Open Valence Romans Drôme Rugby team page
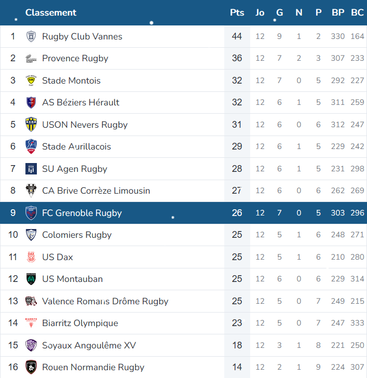The image size is (367, 378). click(105, 301)
